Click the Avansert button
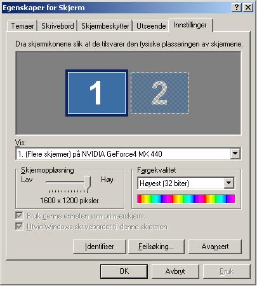This screenshot has width=257, height=286. [x=215, y=247]
